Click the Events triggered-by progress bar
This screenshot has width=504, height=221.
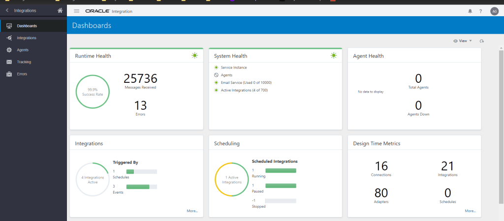coord(141,187)
